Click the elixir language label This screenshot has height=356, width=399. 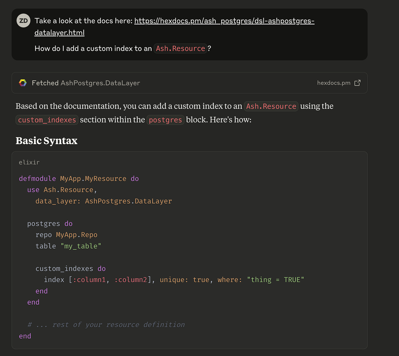click(x=29, y=162)
